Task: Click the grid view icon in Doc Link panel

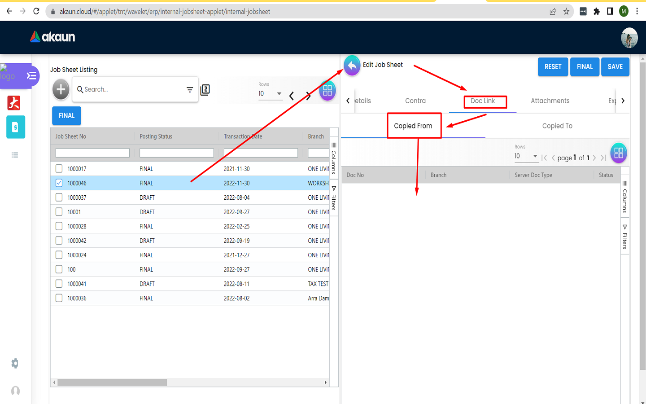Action: pyautogui.click(x=618, y=153)
